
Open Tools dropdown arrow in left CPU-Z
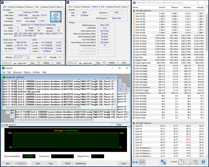37,63
